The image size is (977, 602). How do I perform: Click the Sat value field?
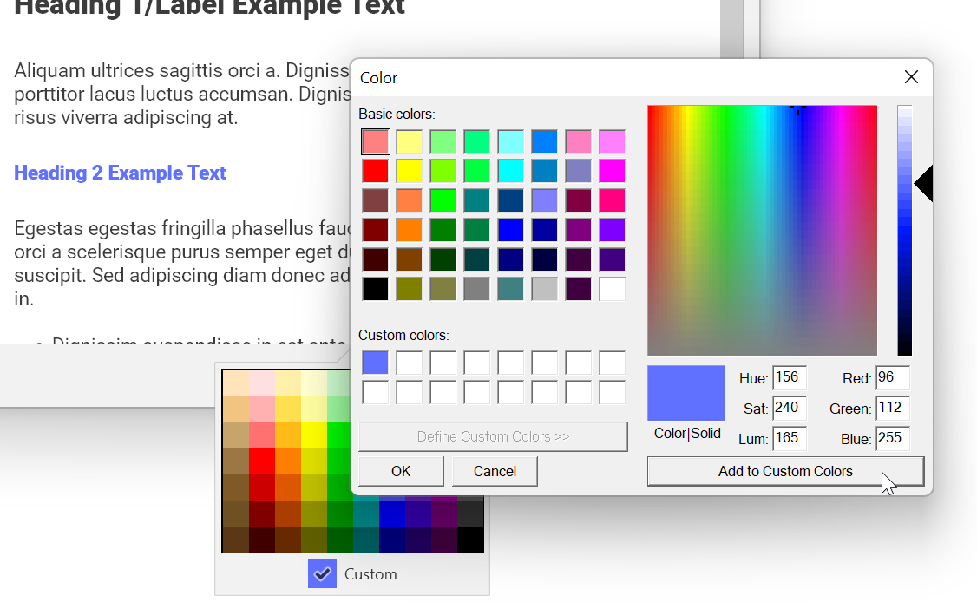click(789, 408)
